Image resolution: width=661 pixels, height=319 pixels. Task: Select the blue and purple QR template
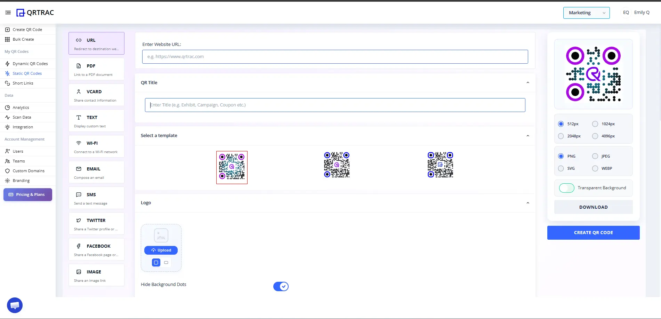pyautogui.click(x=337, y=165)
